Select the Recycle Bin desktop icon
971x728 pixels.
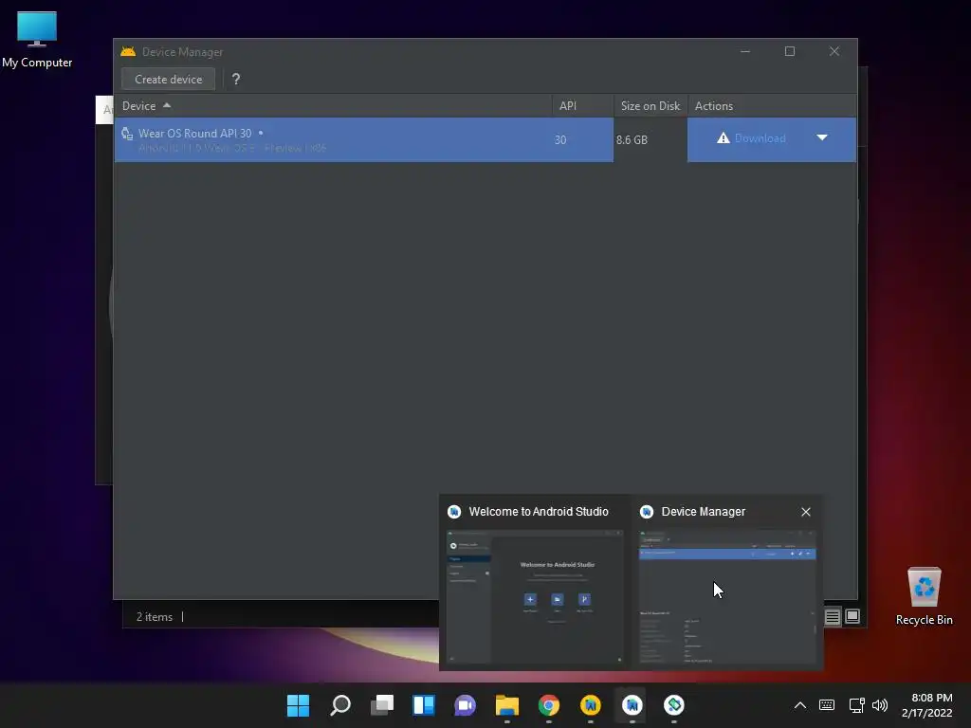(x=924, y=596)
